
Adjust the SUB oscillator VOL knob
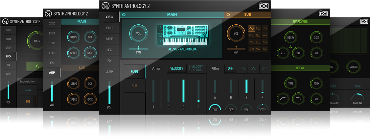(236, 34)
